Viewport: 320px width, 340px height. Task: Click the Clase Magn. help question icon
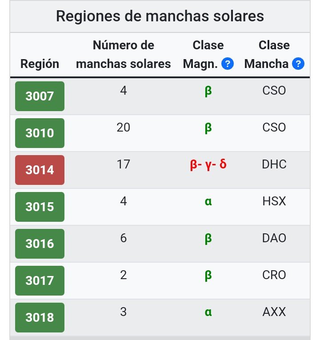tap(228, 64)
